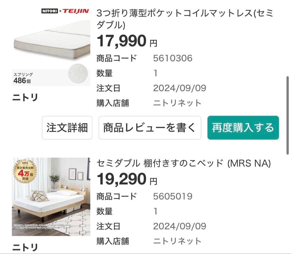Select product code 5610306 for the mattress
291x254 pixels.
(x=172, y=58)
